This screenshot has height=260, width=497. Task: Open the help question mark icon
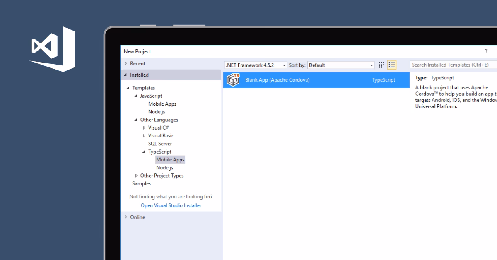(485, 51)
